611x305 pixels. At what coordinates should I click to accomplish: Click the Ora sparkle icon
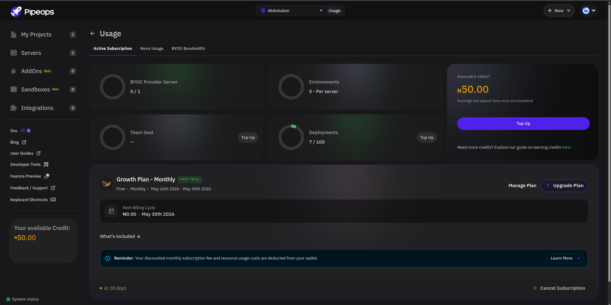(x=22, y=131)
